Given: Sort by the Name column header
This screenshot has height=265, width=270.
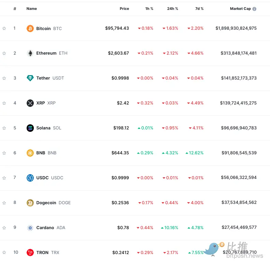Looking at the screenshot, I should [32, 9].
